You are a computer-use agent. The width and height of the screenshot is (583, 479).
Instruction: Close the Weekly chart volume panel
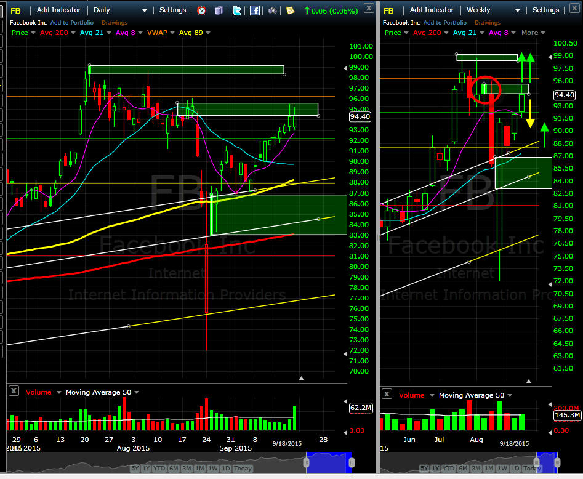(387, 394)
